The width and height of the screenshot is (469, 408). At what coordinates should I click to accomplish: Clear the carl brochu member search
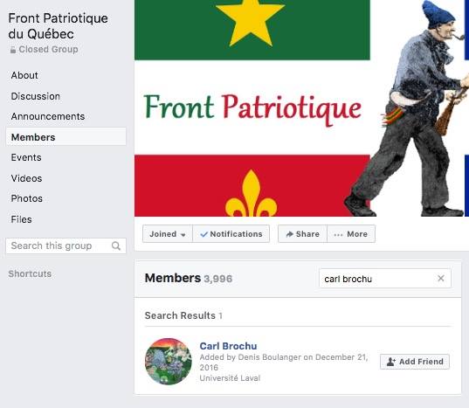pyautogui.click(x=440, y=279)
